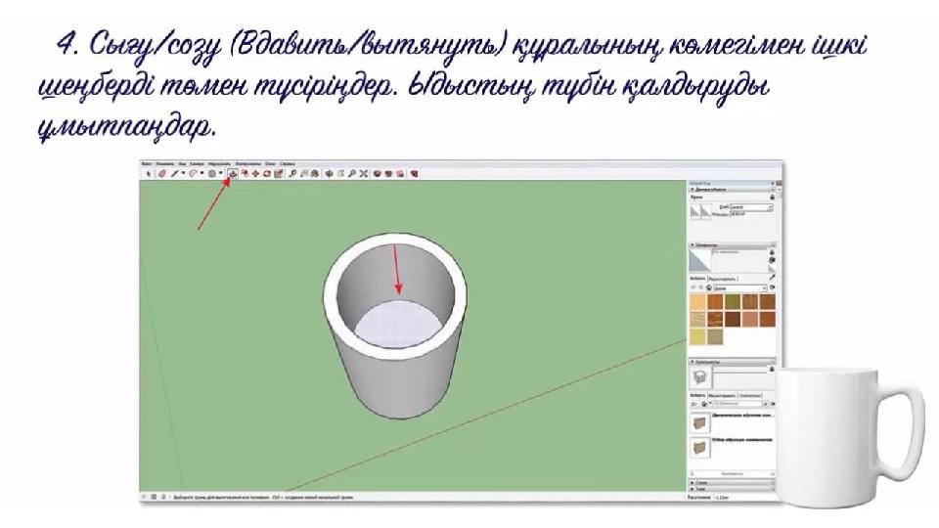Open the Изменить menu
The image size is (939, 528).
click(x=165, y=164)
